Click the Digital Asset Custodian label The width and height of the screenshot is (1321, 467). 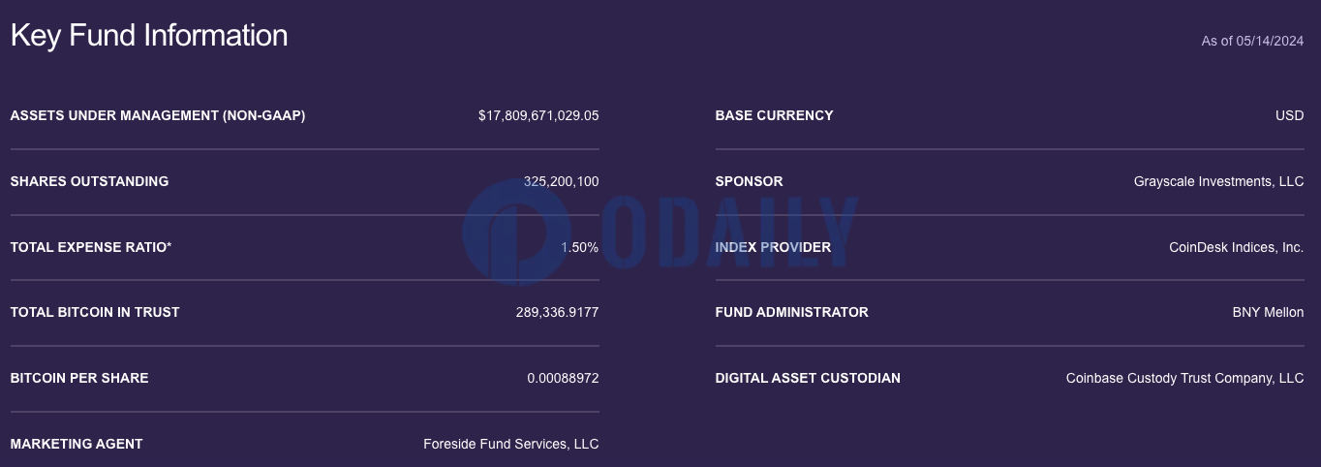pos(808,378)
